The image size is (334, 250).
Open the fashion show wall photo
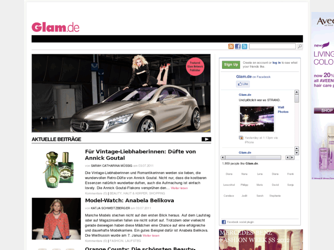[x=257, y=119]
